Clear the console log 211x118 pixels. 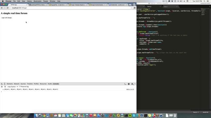[x=2, y=87]
